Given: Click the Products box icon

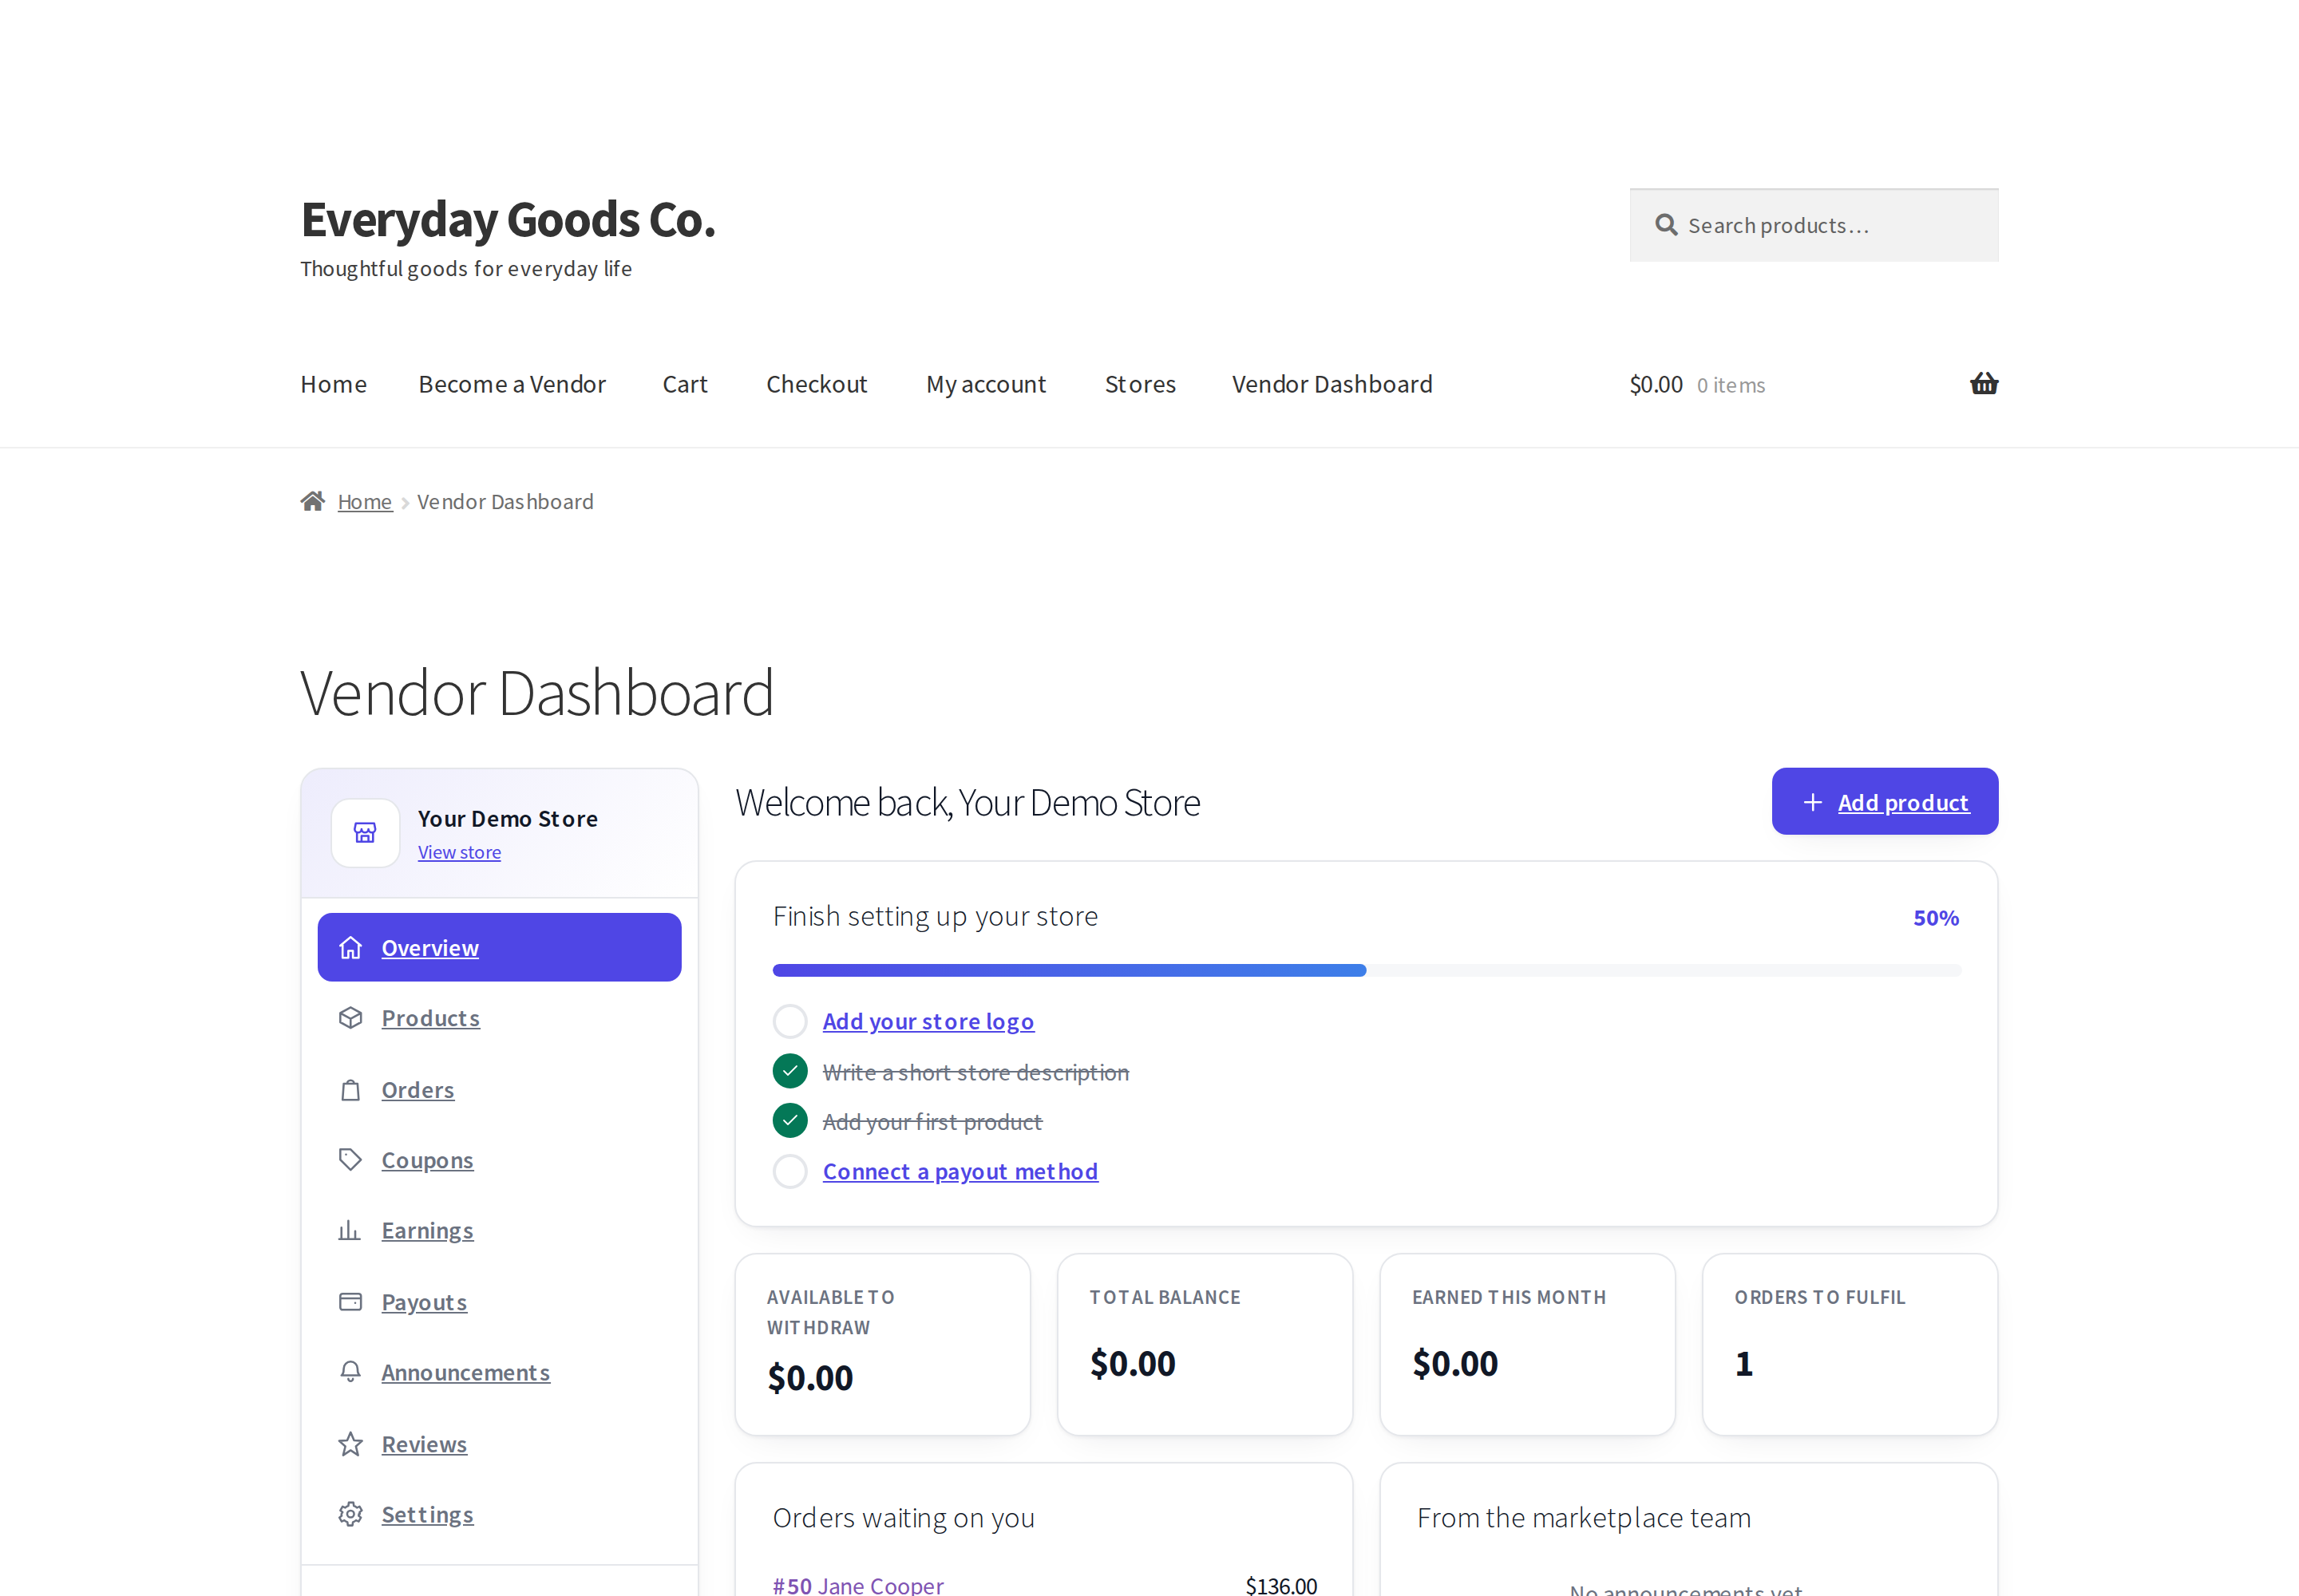Looking at the screenshot, I should tap(350, 1018).
